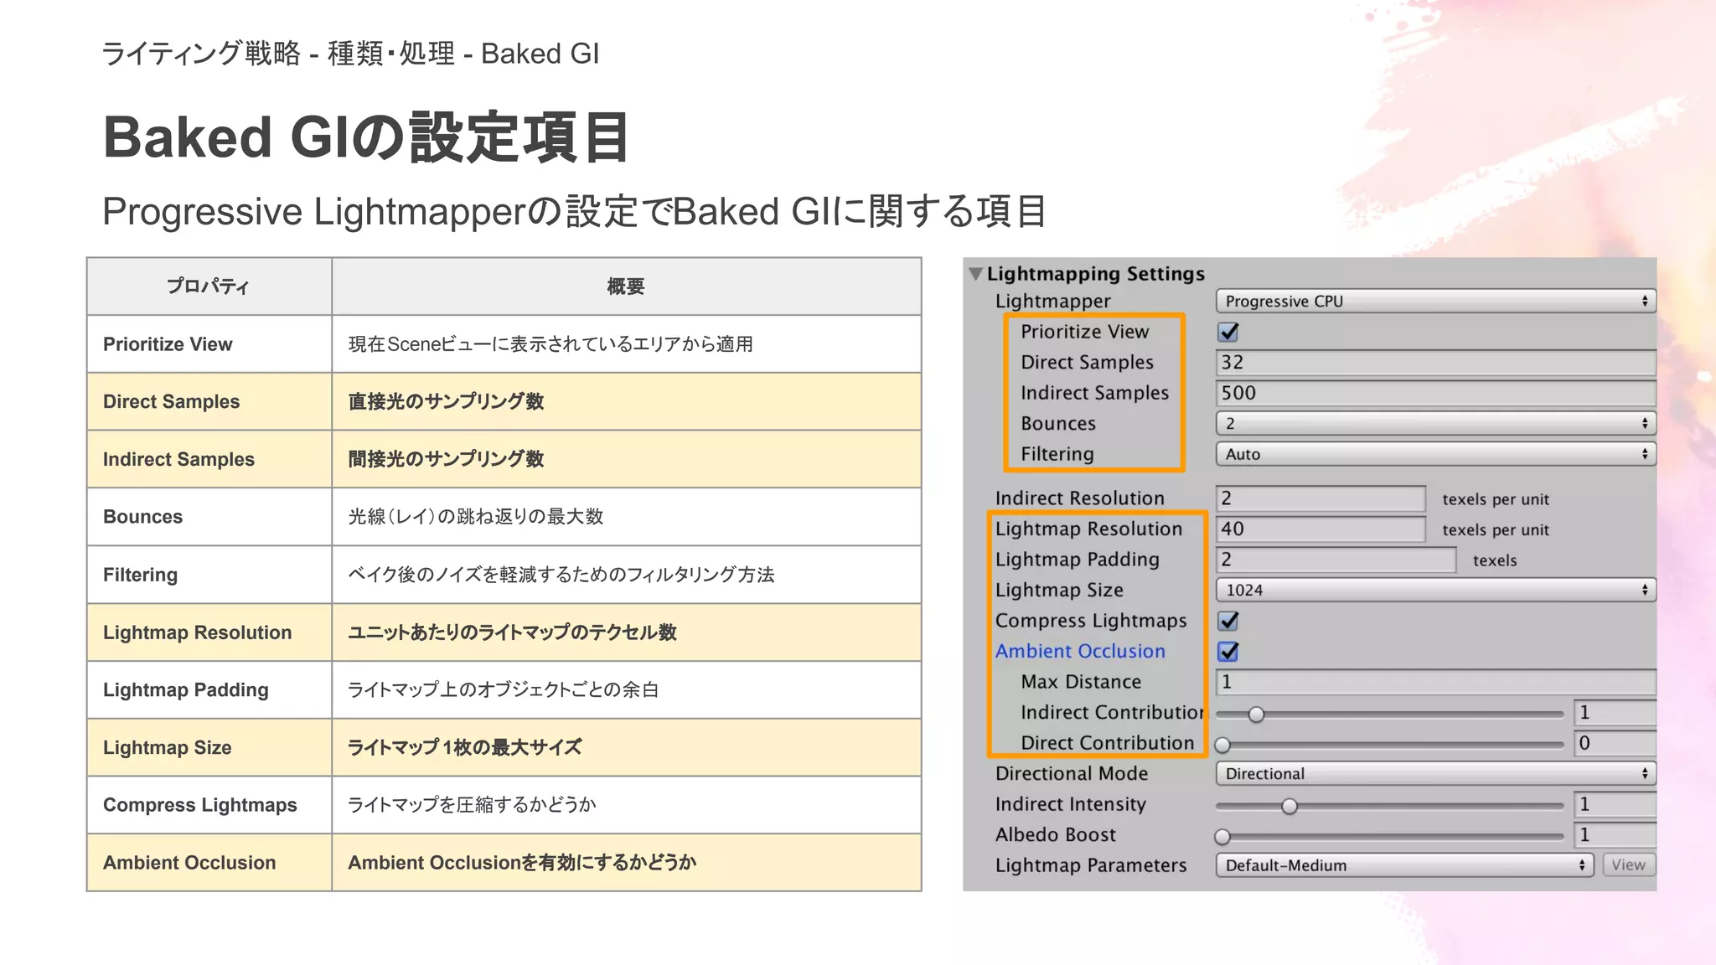Click the Lightmap Resolution field showing 40
Screen dimensions: 1716x965
(1321, 529)
